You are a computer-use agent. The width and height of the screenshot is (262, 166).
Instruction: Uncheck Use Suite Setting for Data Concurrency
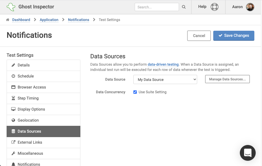pyautogui.click(x=135, y=92)
